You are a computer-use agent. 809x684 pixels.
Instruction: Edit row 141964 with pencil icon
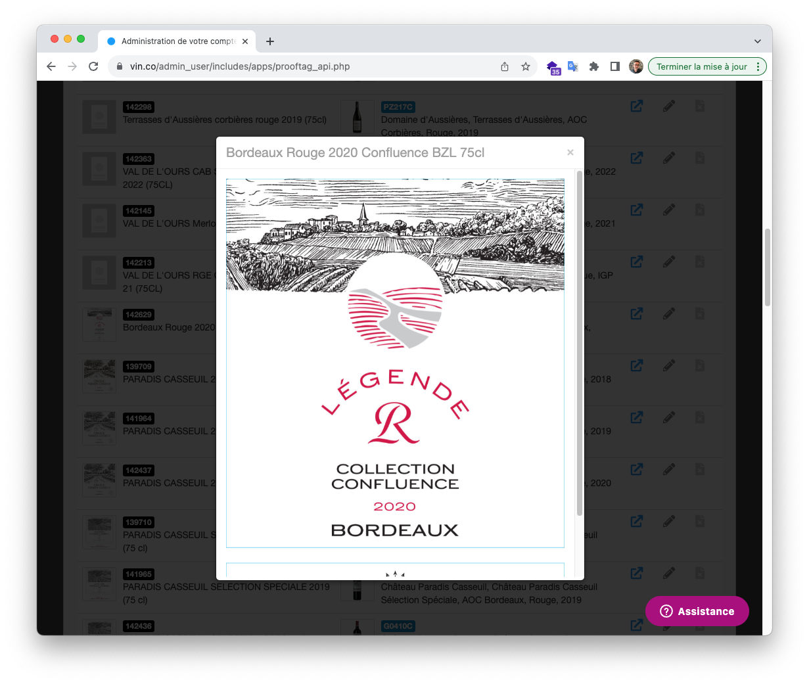[669, 417]
